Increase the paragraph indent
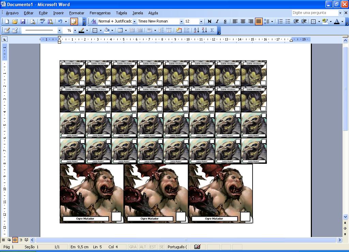The width and height of the screenshot is (349, 252). 304,21
